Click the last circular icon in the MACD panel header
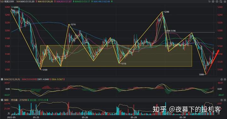Image resolution: width=227 pixels, height=119 pixels. click(225, 79)
